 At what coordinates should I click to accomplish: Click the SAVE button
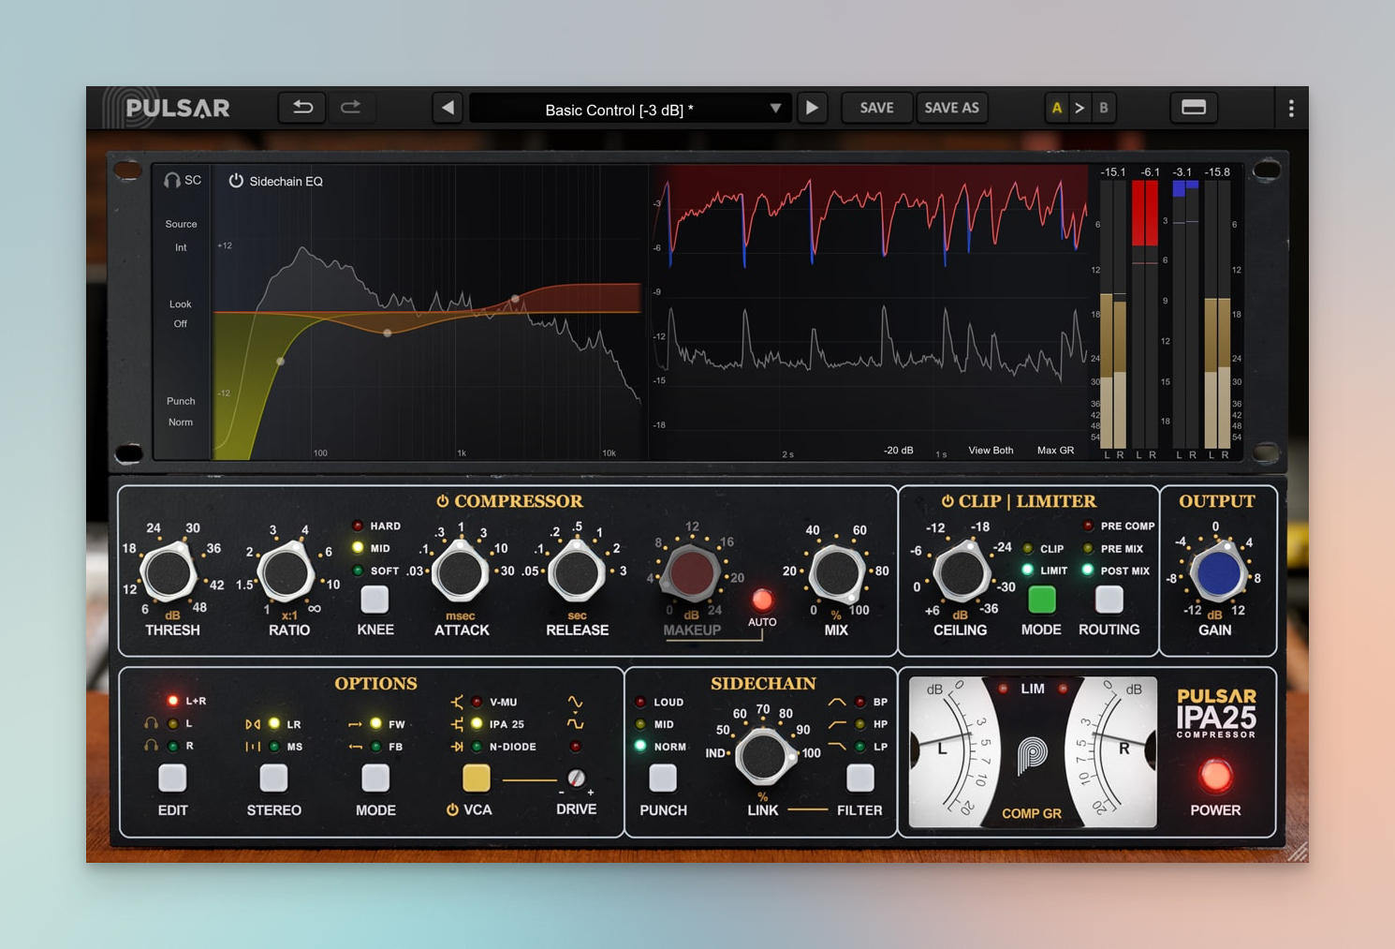876,108
